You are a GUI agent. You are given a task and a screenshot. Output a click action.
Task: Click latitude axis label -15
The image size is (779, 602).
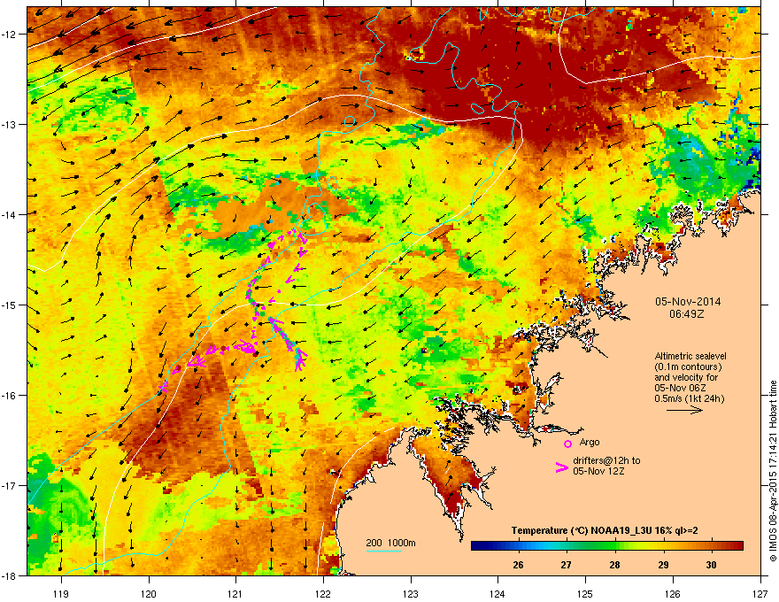point(9,305)
